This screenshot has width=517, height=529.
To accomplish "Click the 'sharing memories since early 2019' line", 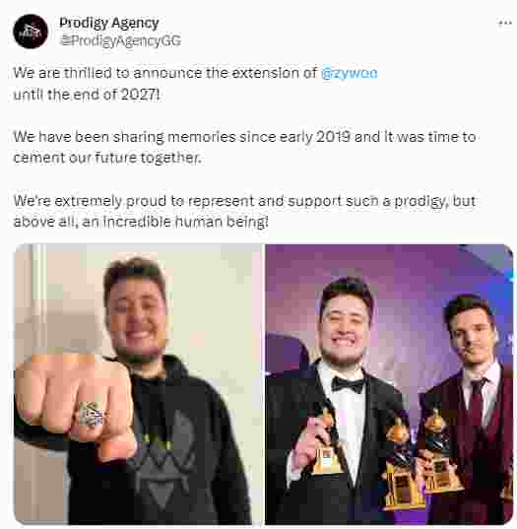I will click(244, 137).
